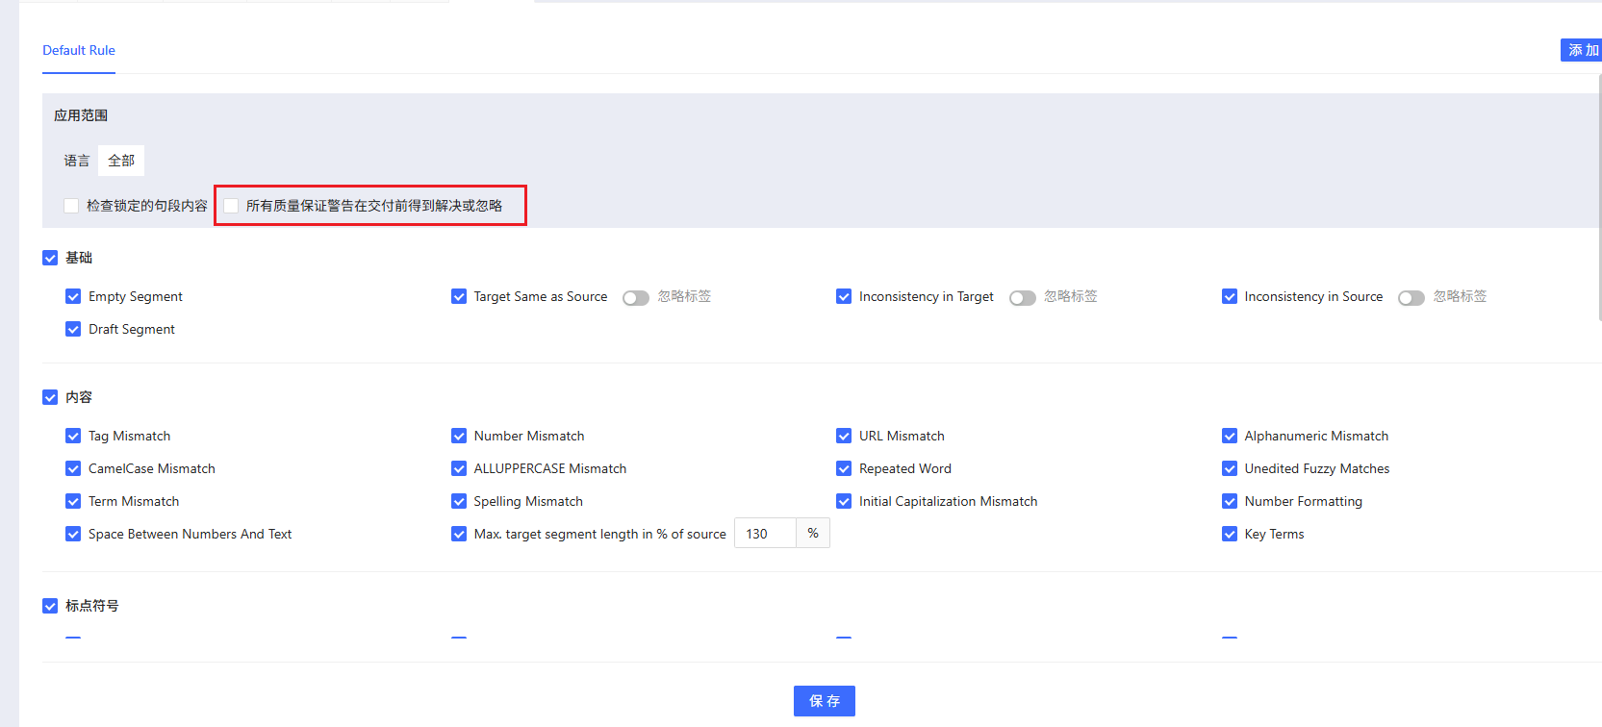Check 所有质量保证警告在交付前得到解决或忽略 option
Viewport: 1602px width, 727px height.
pyautogui.click(x=231, y=206)
